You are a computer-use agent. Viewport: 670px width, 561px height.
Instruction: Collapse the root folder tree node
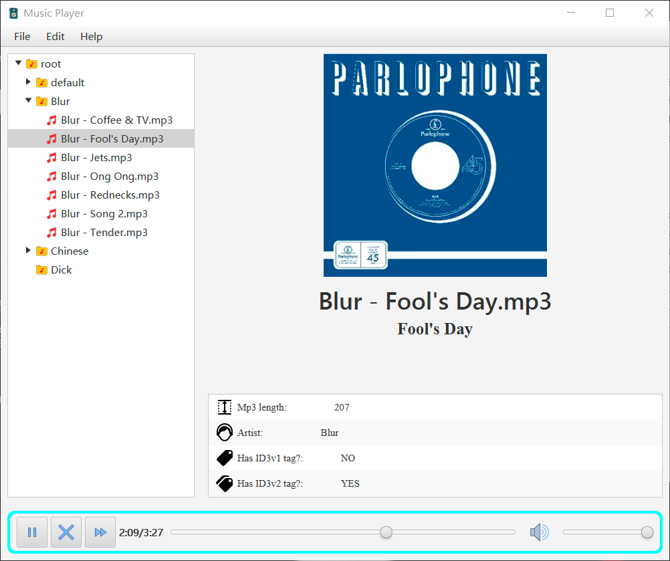(x=18, y=64)
